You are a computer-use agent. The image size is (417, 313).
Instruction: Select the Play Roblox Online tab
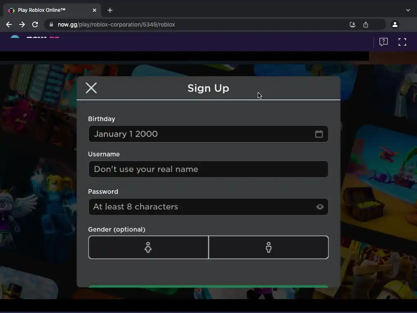52,10
